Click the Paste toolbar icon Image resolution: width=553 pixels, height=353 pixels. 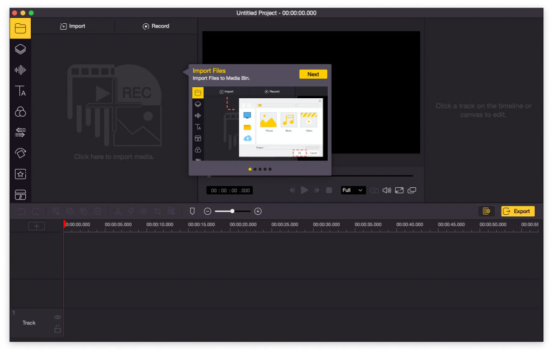coord(84,211)
